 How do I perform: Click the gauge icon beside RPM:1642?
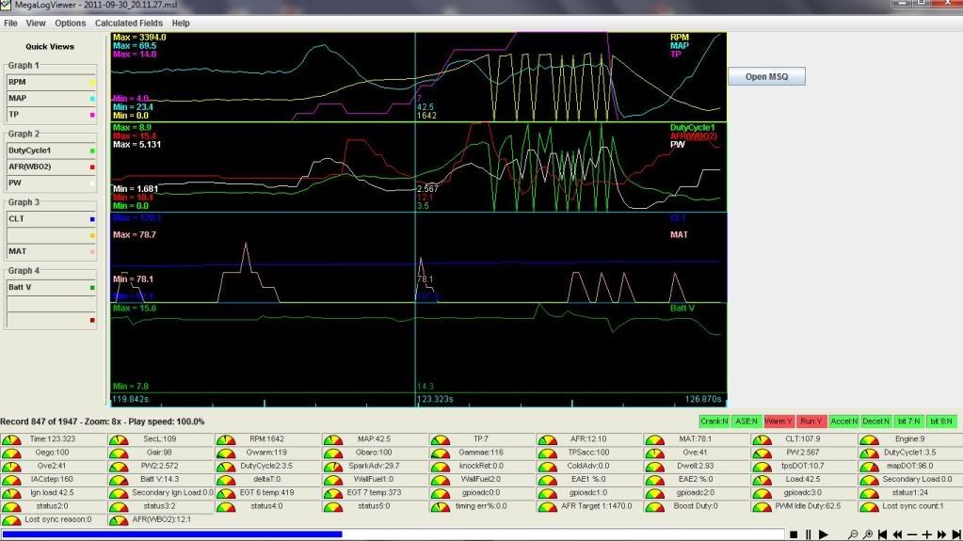225,439
